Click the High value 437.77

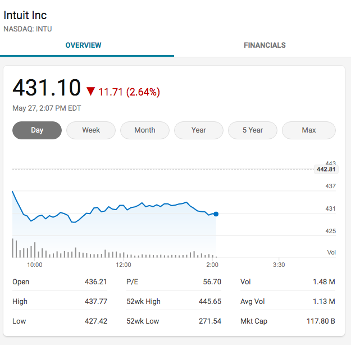point(96,301)
